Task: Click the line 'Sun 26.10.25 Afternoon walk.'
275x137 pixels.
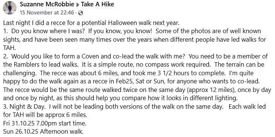Action: [x=43, y=131]
